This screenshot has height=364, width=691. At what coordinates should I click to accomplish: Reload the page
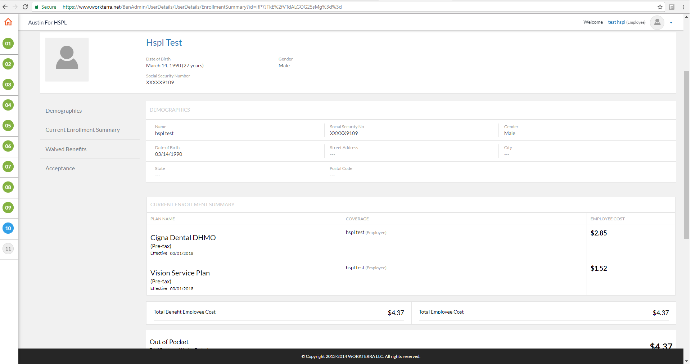tap(25, 7)
